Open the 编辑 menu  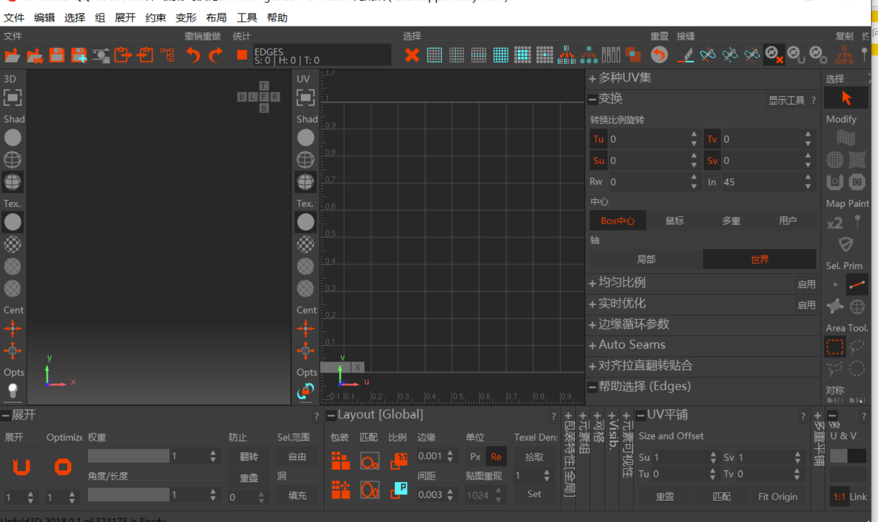click(x=45, y=18)
